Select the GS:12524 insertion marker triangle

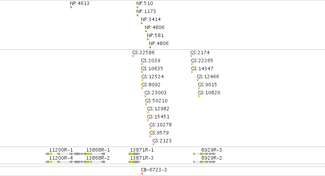click(x=142, y=81)
